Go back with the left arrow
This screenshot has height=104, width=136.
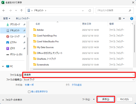(4, 11)
